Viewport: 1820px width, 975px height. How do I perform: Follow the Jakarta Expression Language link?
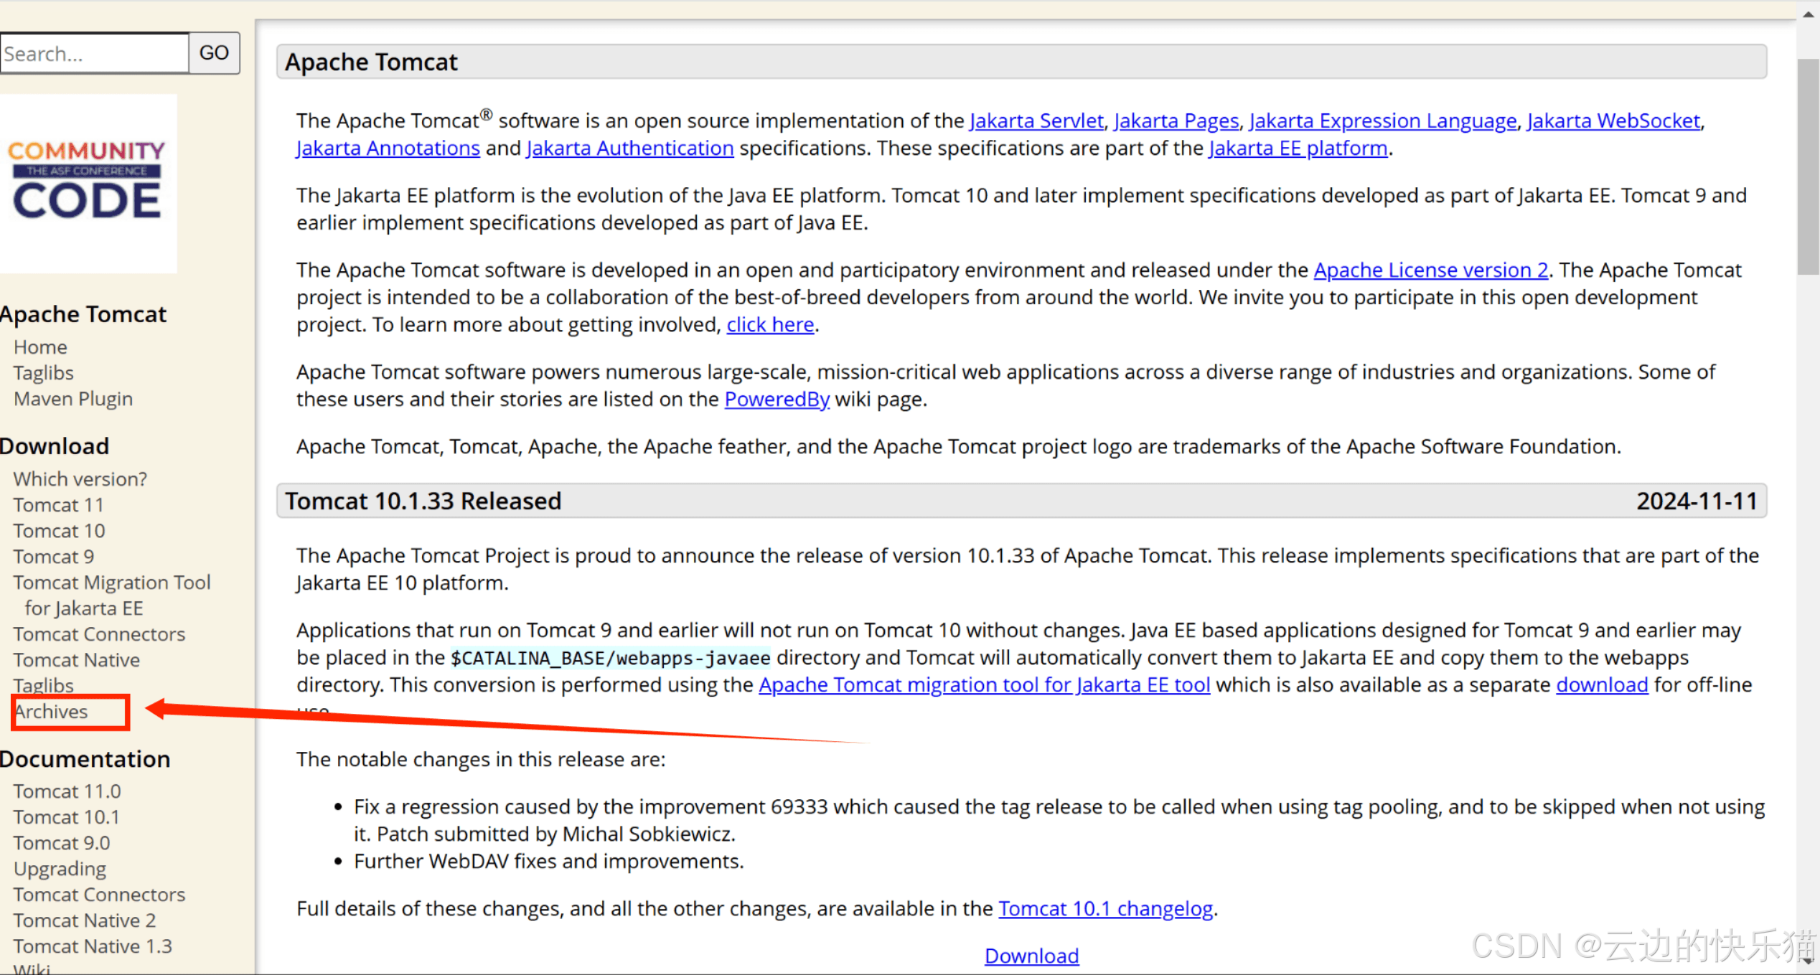1383,121
